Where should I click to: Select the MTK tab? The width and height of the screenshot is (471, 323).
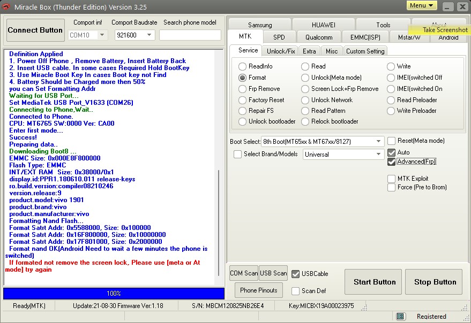[245, 36]
